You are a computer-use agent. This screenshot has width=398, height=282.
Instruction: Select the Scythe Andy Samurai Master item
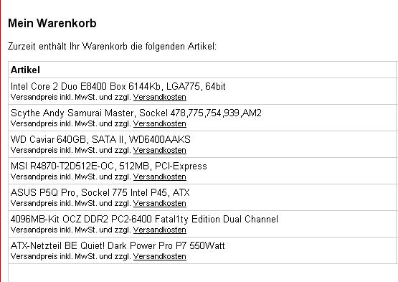136,113
